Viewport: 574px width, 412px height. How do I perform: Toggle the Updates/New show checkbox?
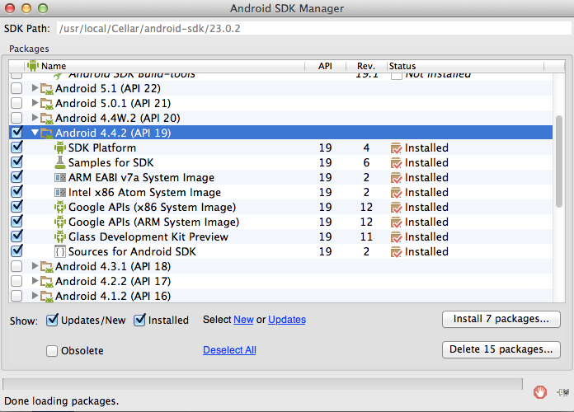[52, 320]
